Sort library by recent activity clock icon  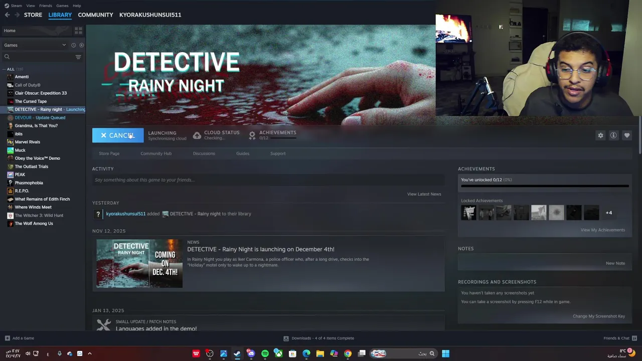point(73,45)
